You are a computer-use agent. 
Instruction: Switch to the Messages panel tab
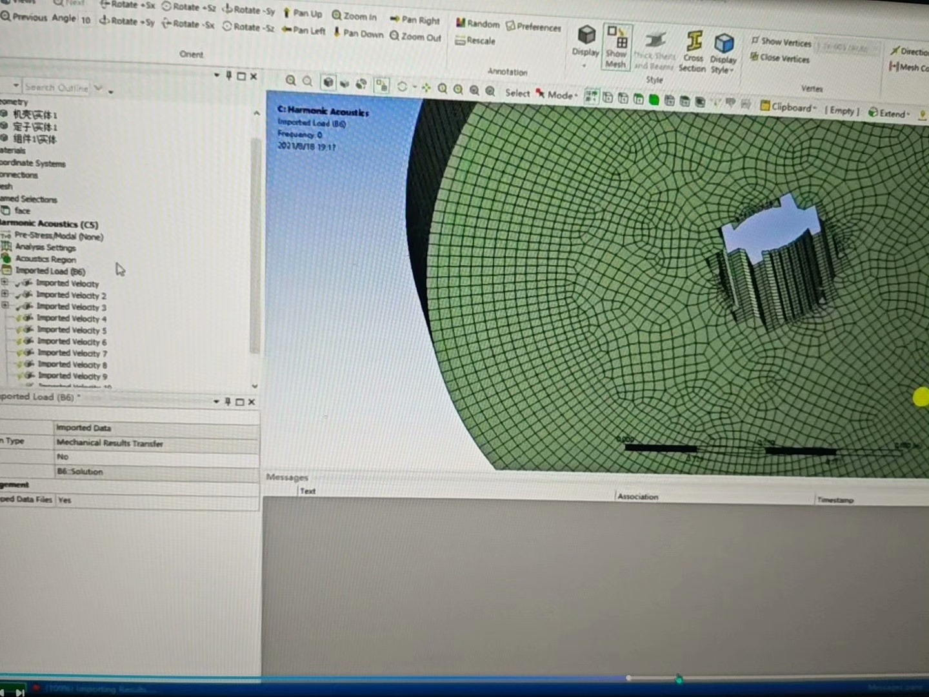click(286, 477)
